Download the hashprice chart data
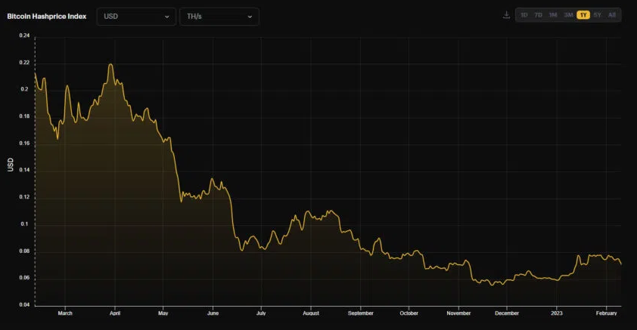 (x=506, y=15)
